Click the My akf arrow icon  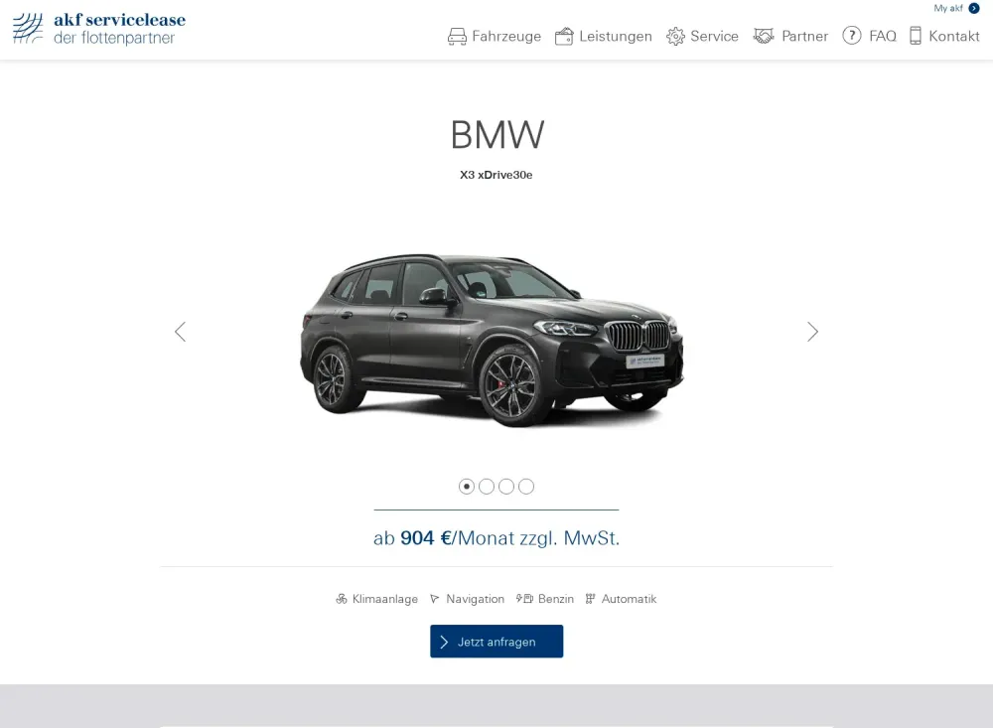pyautogui.click(x=974, y=8)
